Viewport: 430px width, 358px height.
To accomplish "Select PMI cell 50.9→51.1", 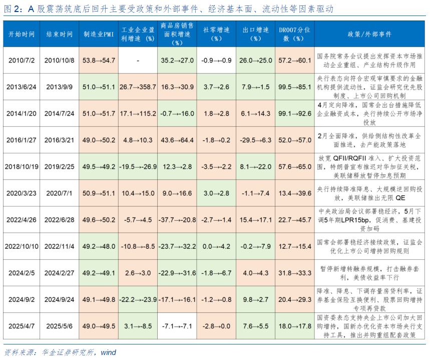I will tap(99, 193).
